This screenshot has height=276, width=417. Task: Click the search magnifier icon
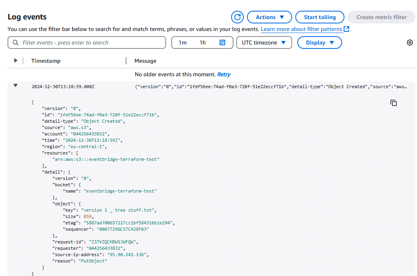point(16,42)
